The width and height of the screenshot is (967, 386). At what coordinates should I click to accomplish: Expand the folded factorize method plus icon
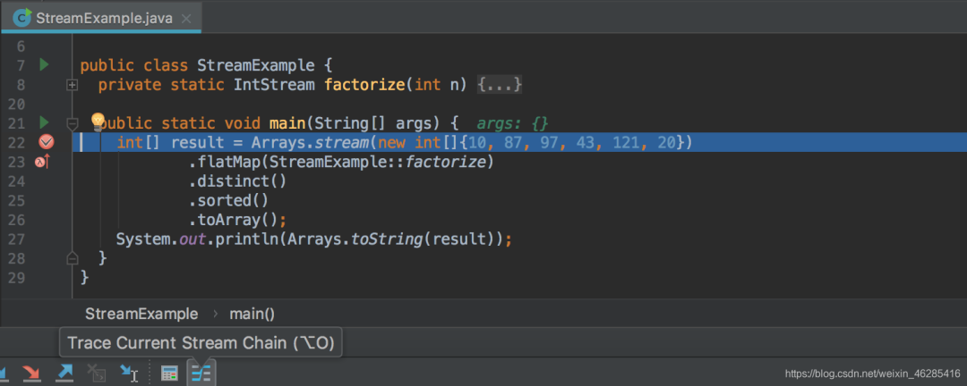click(73, 85)
